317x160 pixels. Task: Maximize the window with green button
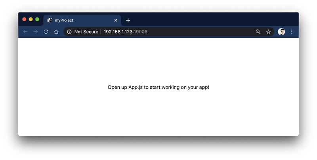pyautogui.click(x=37, y=19)
